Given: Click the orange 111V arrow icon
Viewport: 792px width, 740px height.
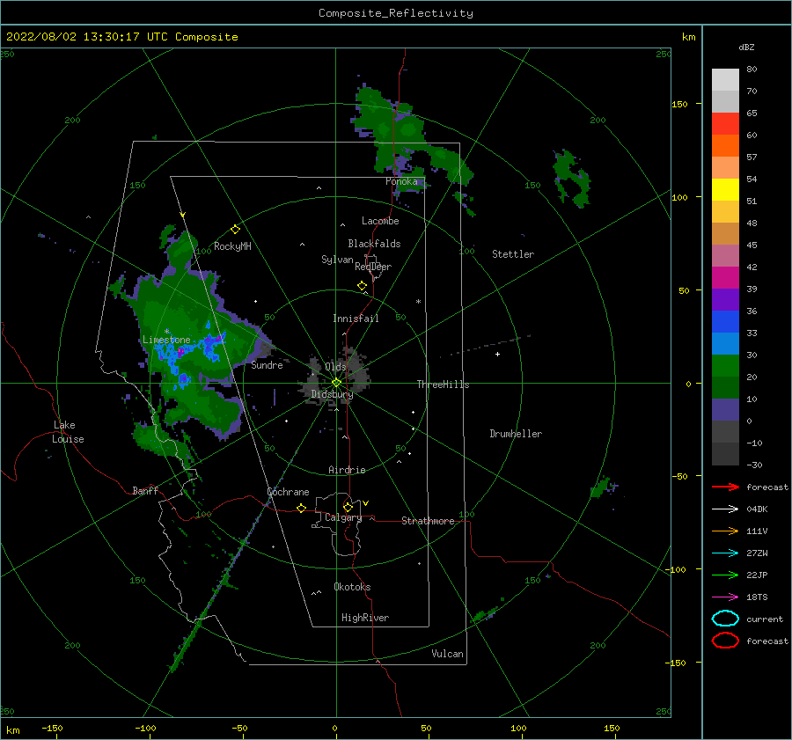Looking at the screenshot, I should 725,531.
